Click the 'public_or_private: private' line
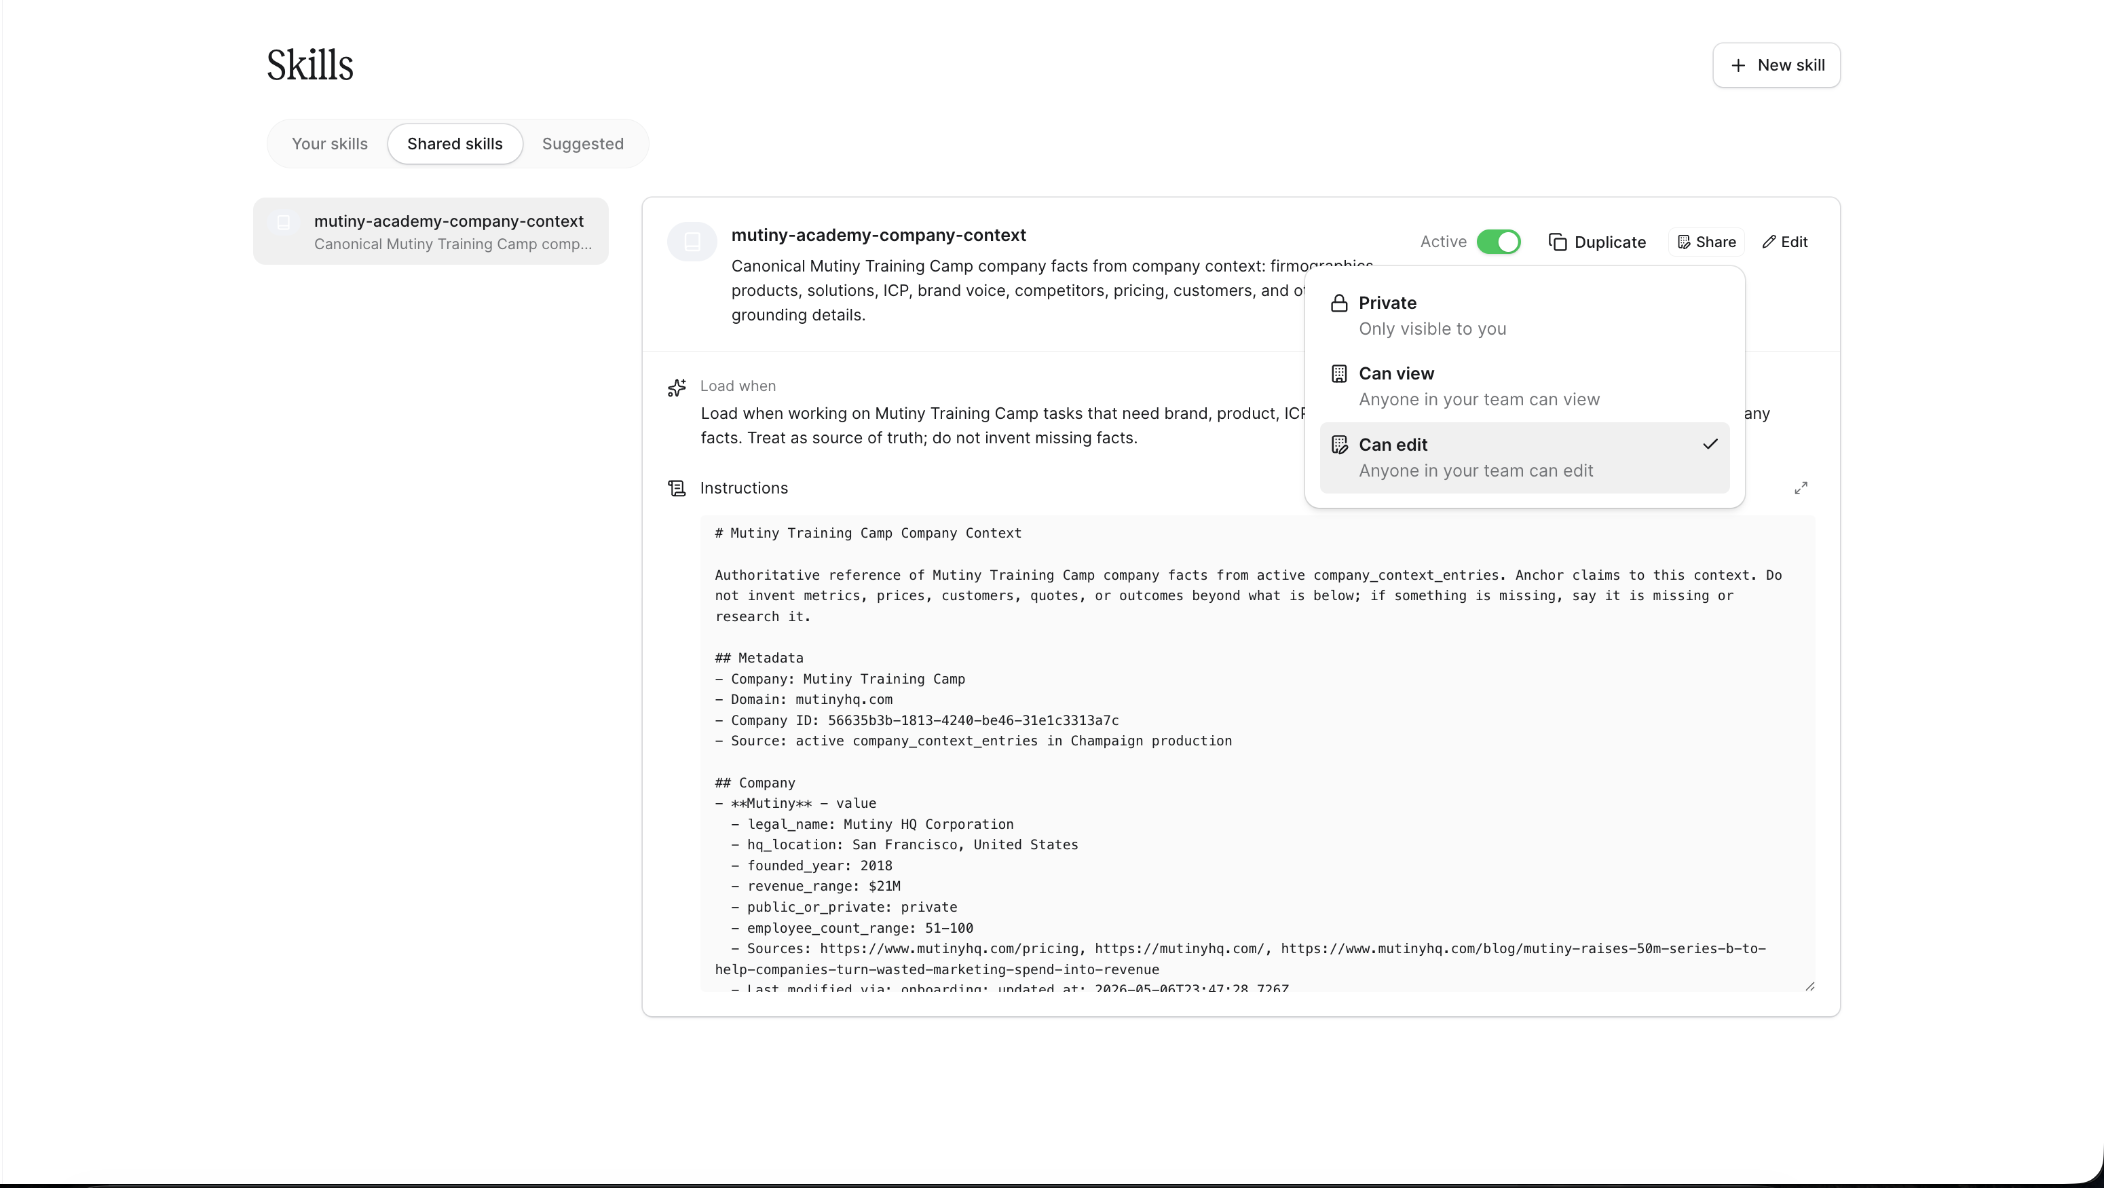Viewport: 2104px width, 1188px height. point(852,907)
